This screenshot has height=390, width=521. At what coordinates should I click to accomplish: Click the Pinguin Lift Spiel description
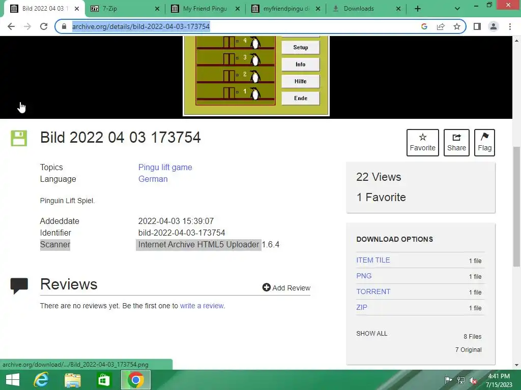67,201
